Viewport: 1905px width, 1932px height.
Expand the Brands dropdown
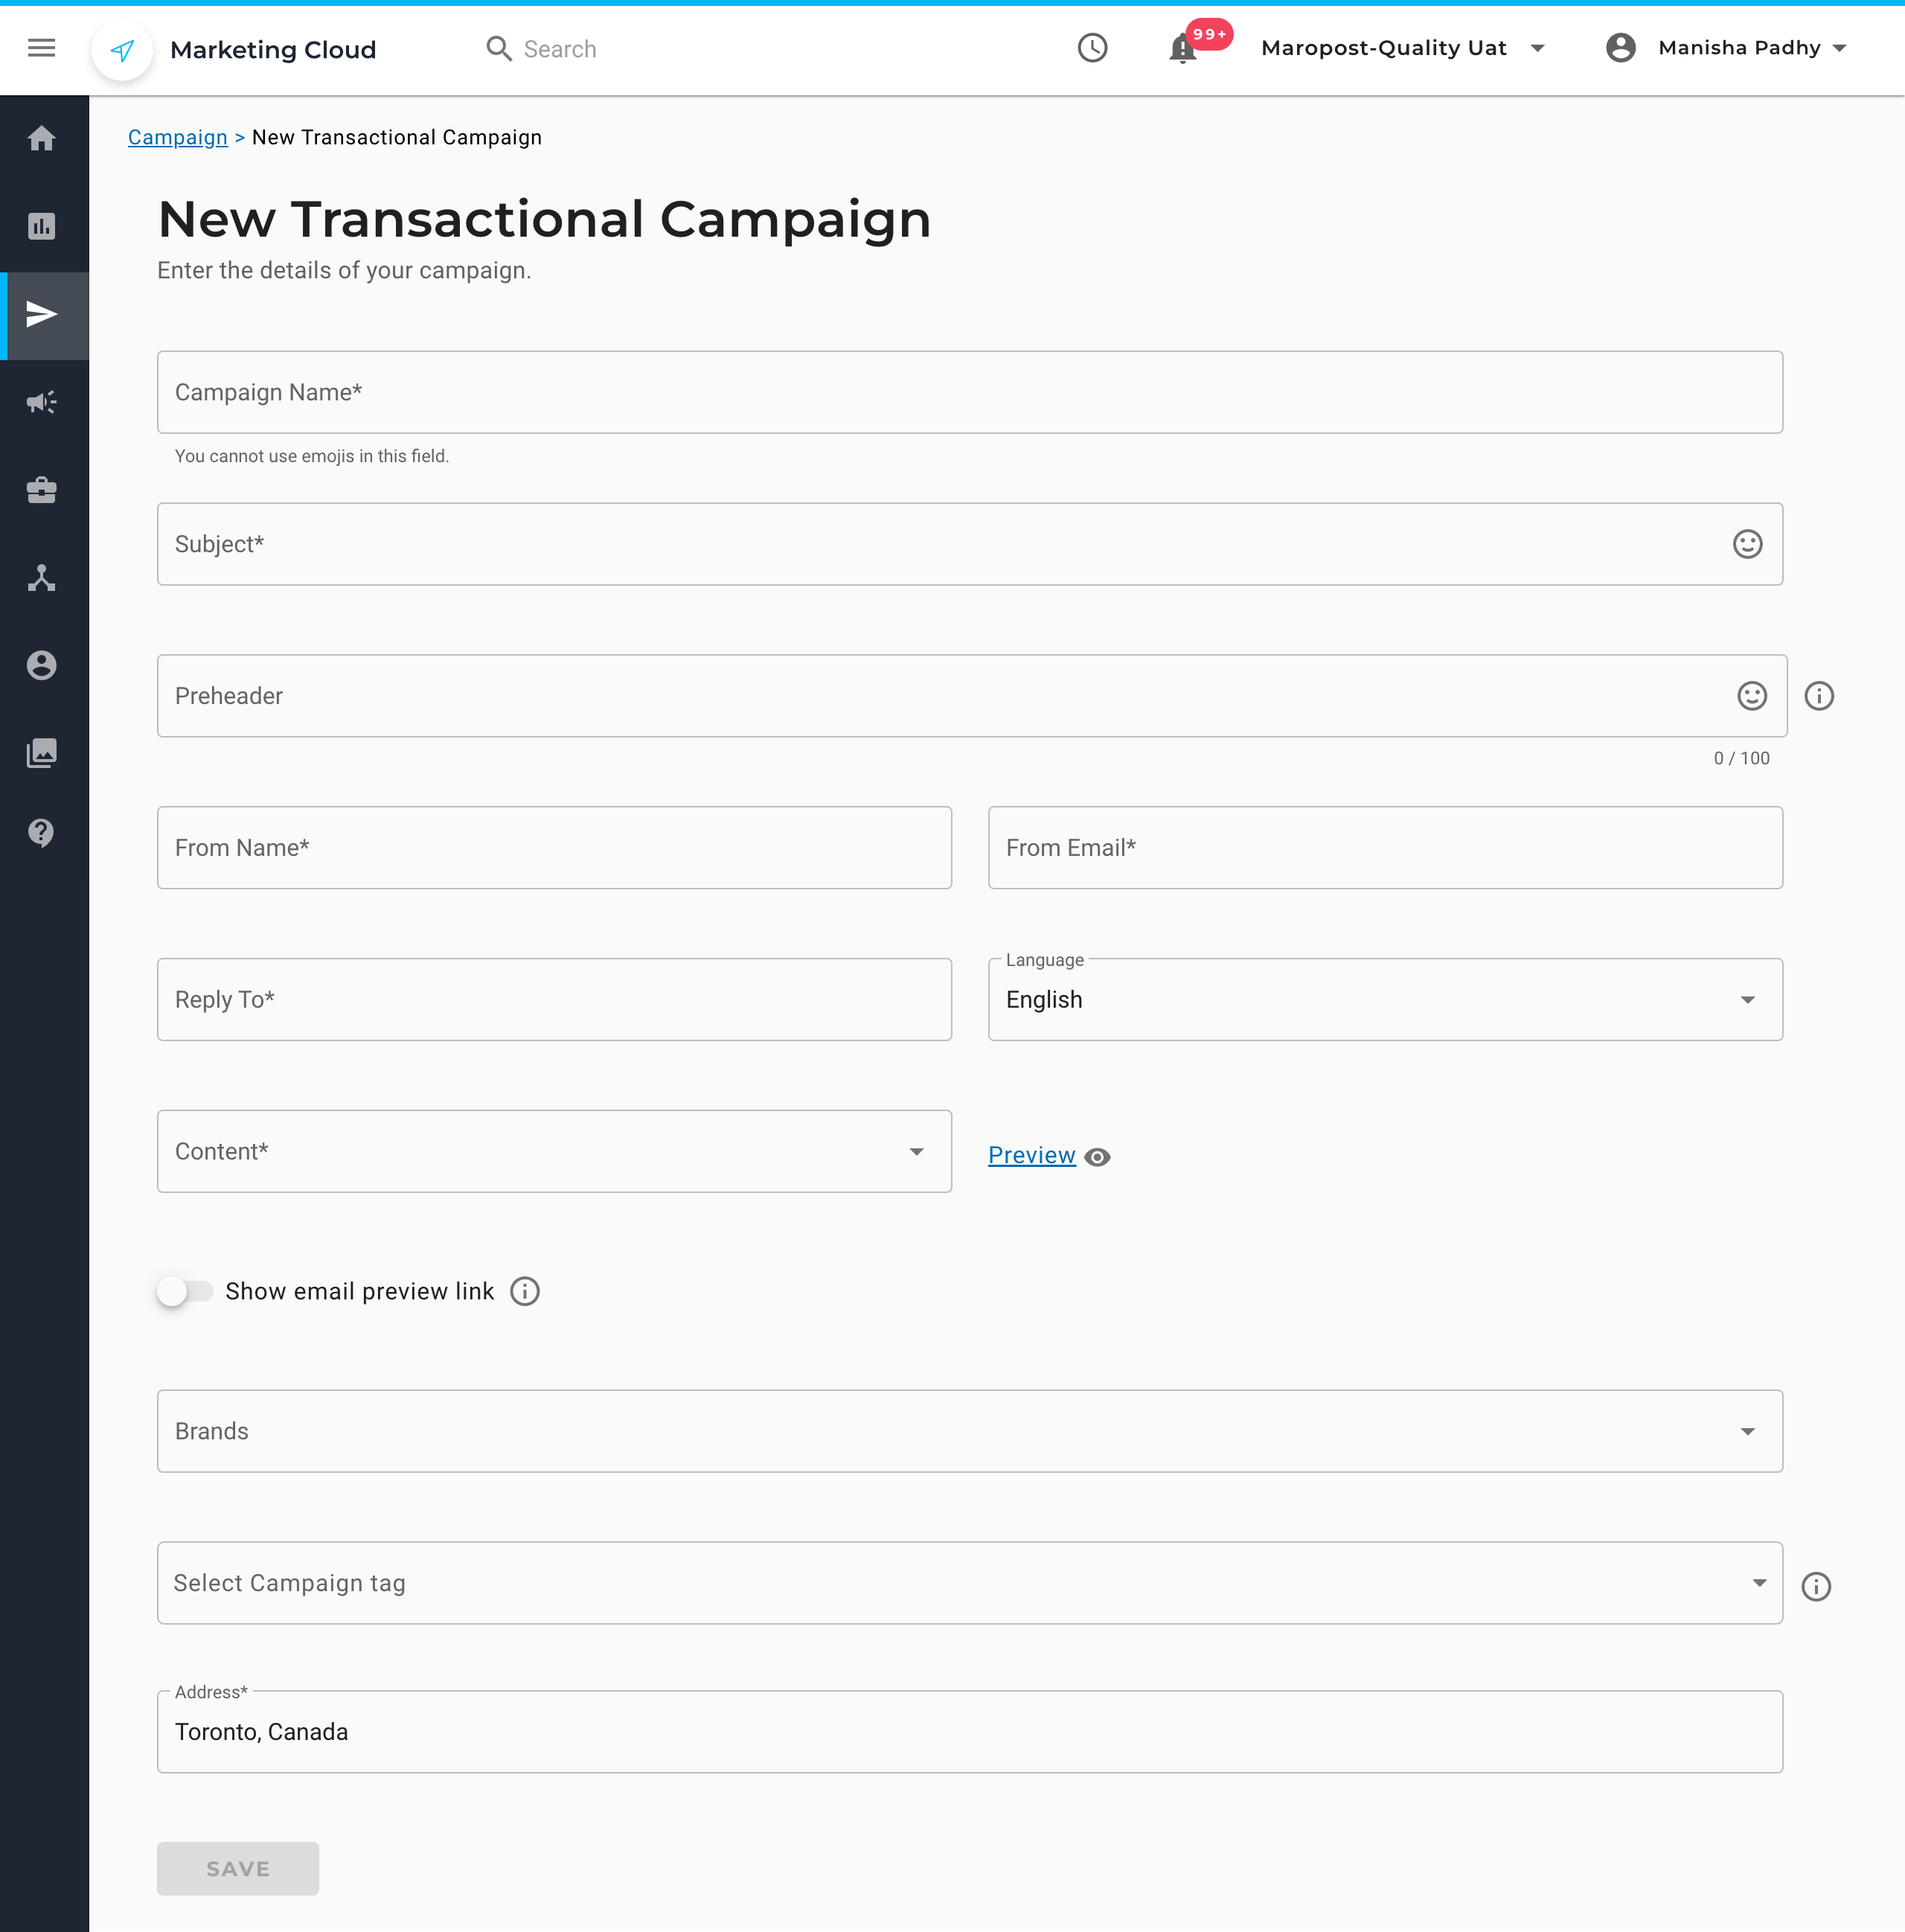click(969, 1431)
